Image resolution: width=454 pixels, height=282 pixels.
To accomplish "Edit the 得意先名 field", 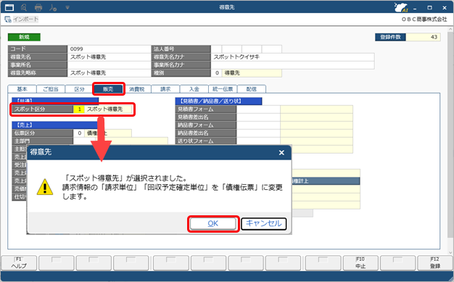I will click(x=110, y=57).
